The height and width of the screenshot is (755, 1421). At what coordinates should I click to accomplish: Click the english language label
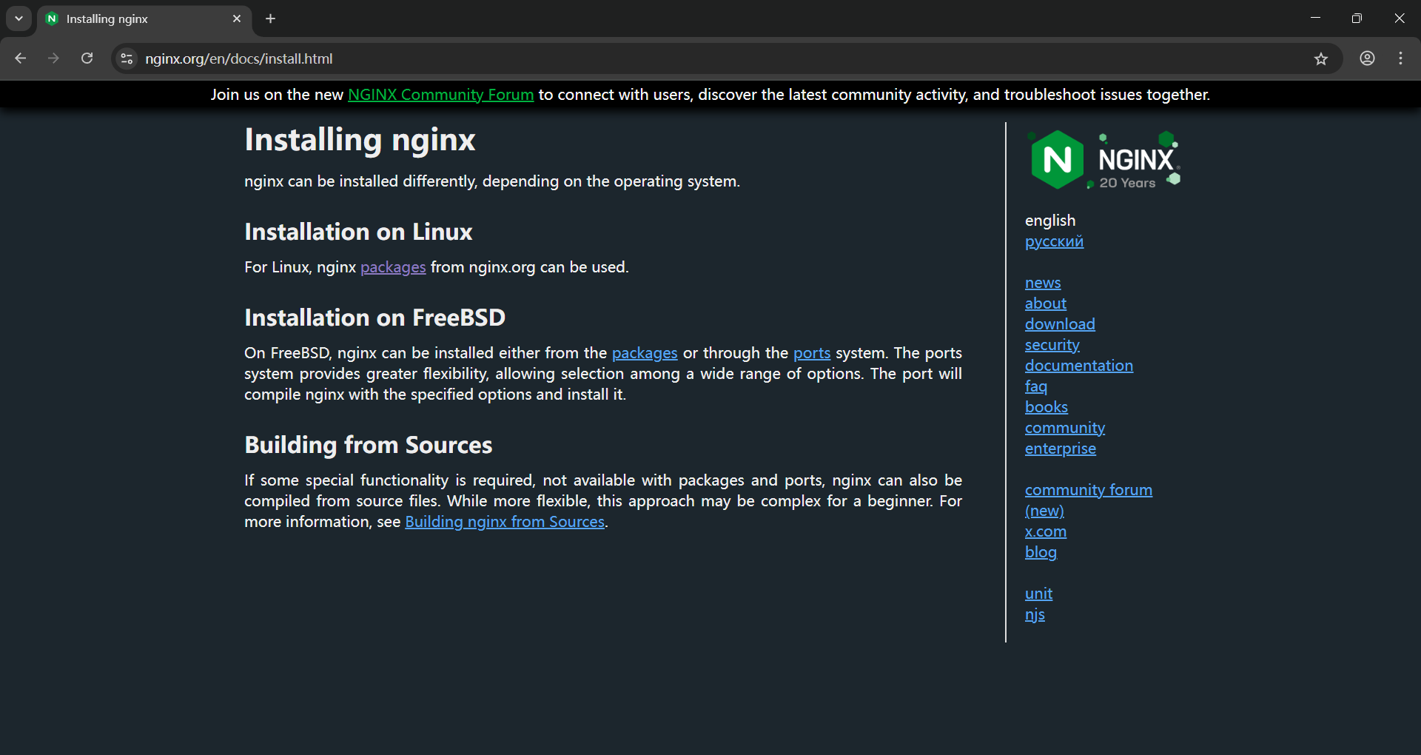1050,221
